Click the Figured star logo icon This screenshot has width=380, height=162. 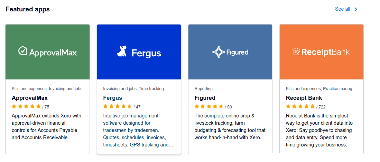(218, 52)
